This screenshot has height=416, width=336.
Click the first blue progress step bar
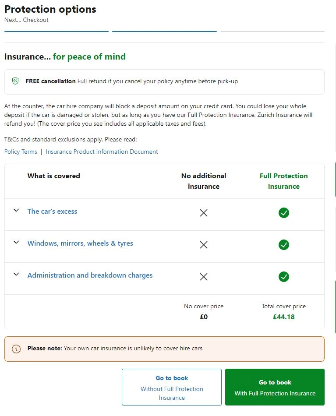pos(57,32)
